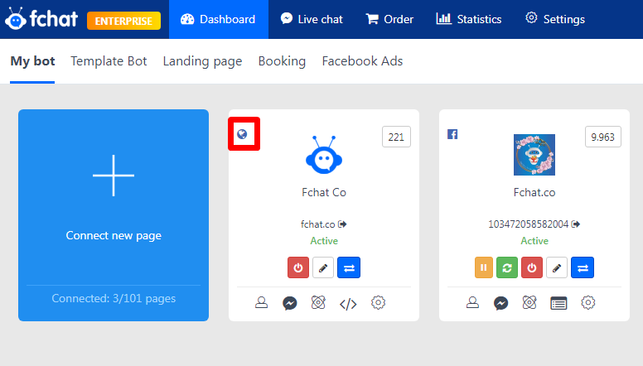643x366 pixels.
Task: Click the pencil edit button on Fchat Co
Action: pos(323,267)
